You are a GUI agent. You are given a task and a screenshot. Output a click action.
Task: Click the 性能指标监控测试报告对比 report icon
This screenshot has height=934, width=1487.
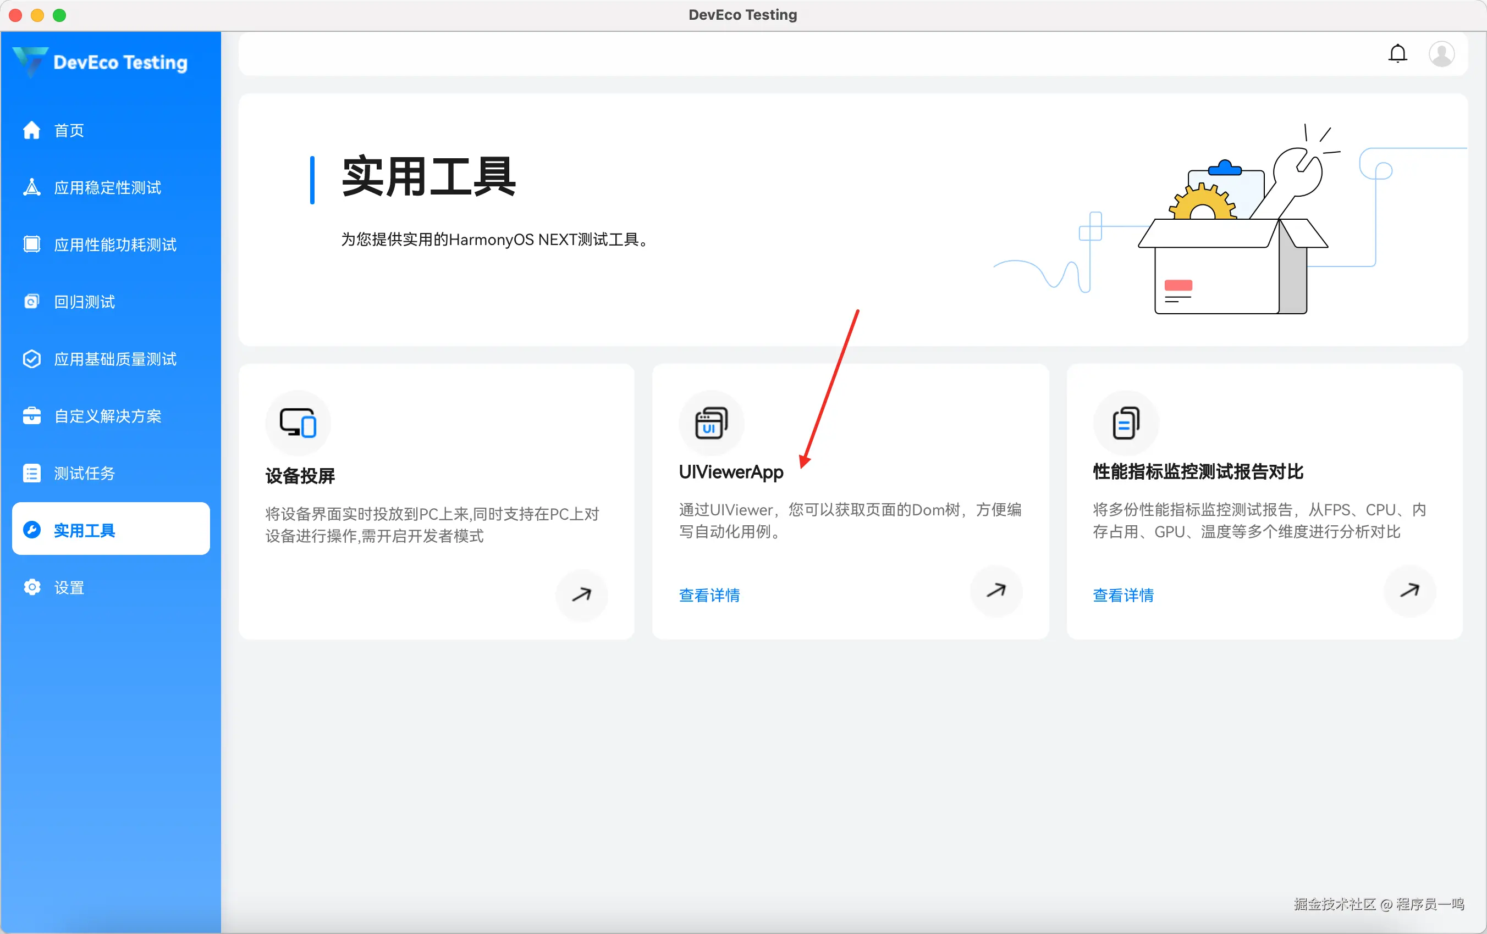pyautogui.click(x=1126, y=422)
